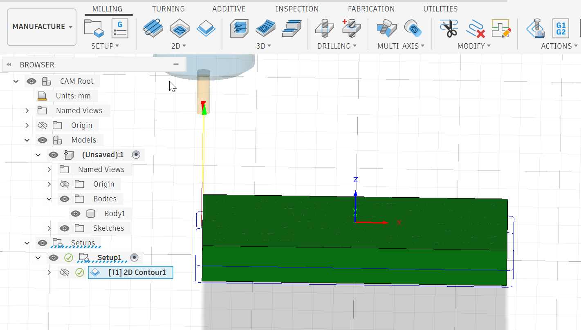Select the "Body1" label in browser

(115, 214)
